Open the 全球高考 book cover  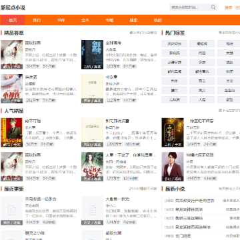point(92,55)
